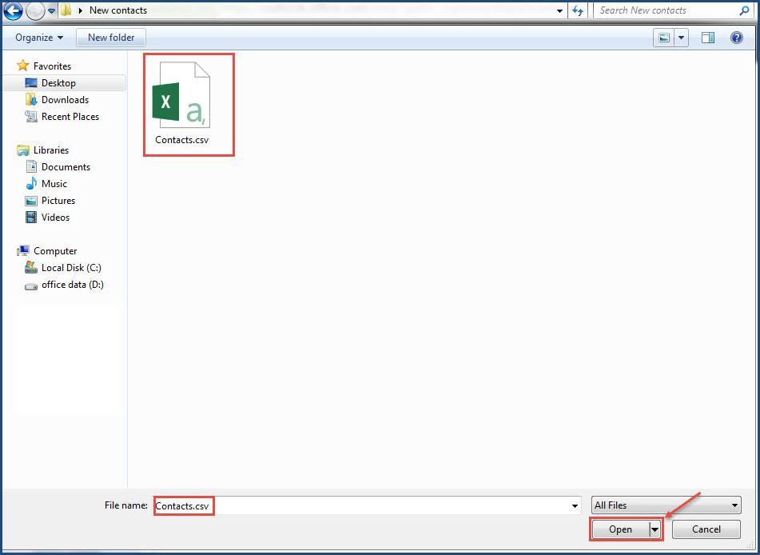This screenshot has width=760, height=555.
Task: Click the refresh address bar button
Action: (578, 10)
